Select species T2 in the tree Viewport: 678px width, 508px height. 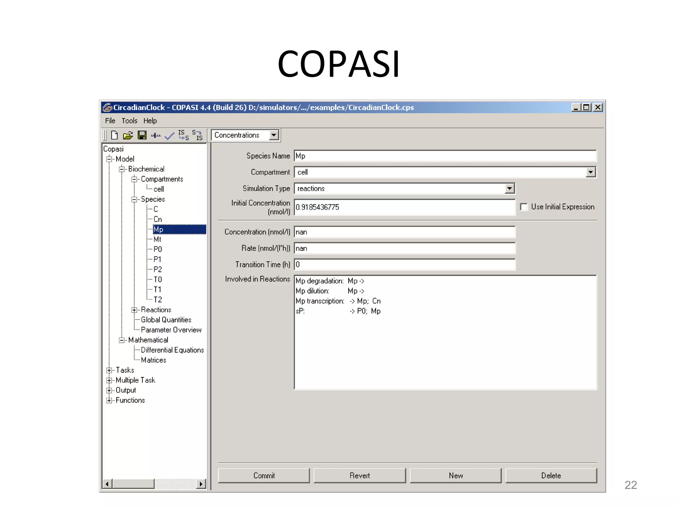(158, 300)
